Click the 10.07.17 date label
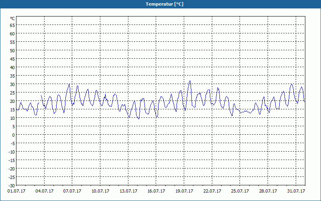Image resolution: width=321 pixels, height=201 pixels. click(100, 191)
